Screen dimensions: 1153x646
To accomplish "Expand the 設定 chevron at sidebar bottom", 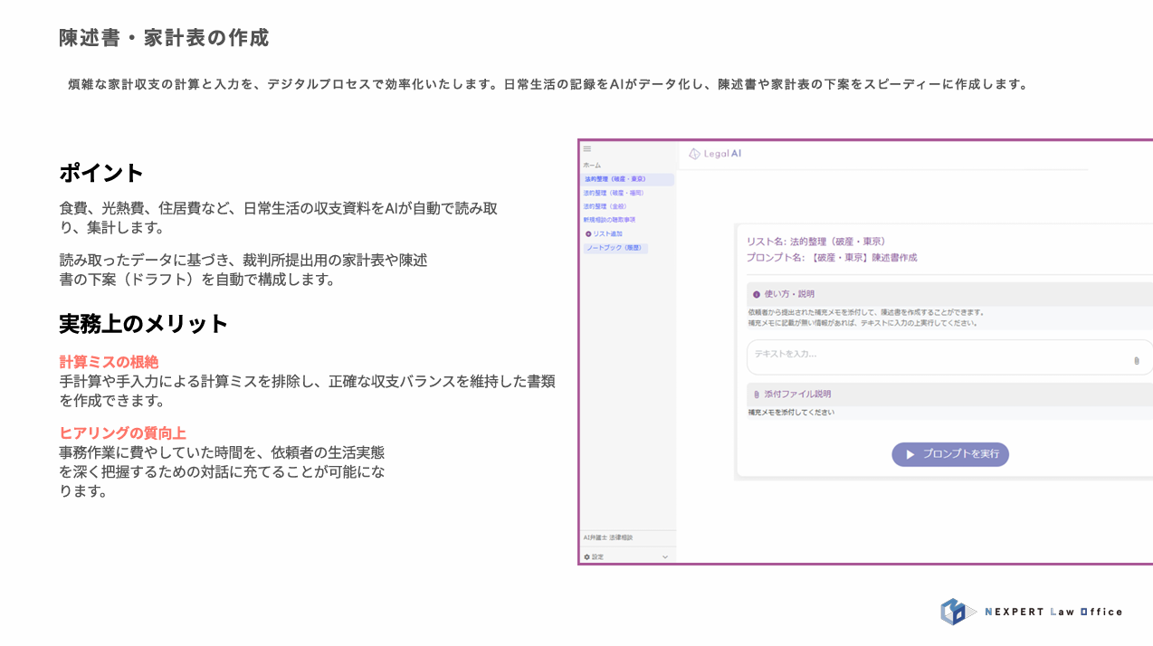I will 664,555.
